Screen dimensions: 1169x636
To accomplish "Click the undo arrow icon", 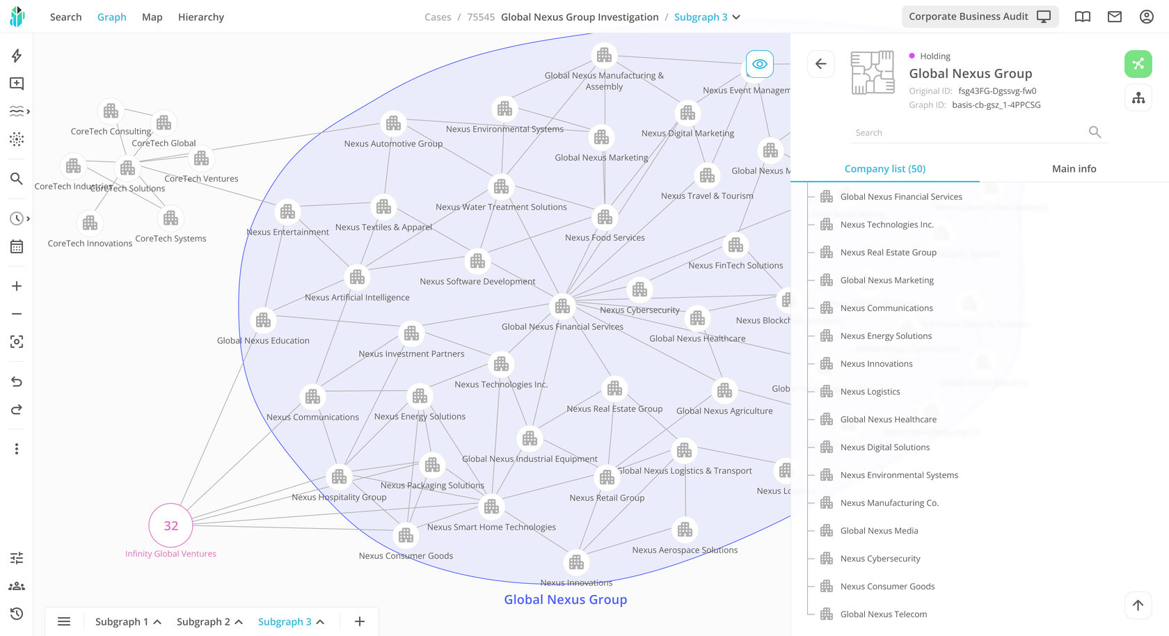I will point(17,381).
